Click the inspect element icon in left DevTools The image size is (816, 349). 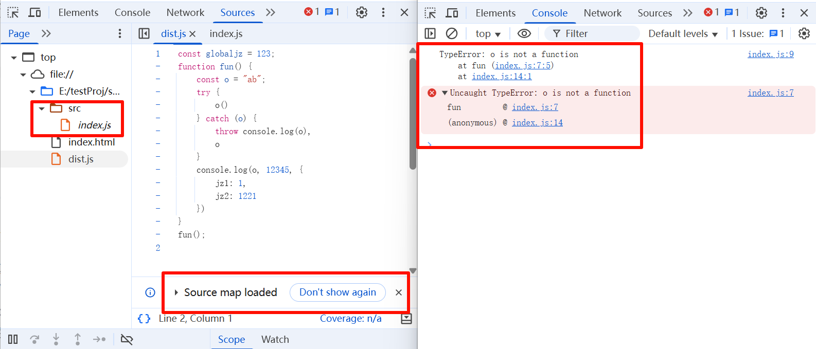coord(13,12)
